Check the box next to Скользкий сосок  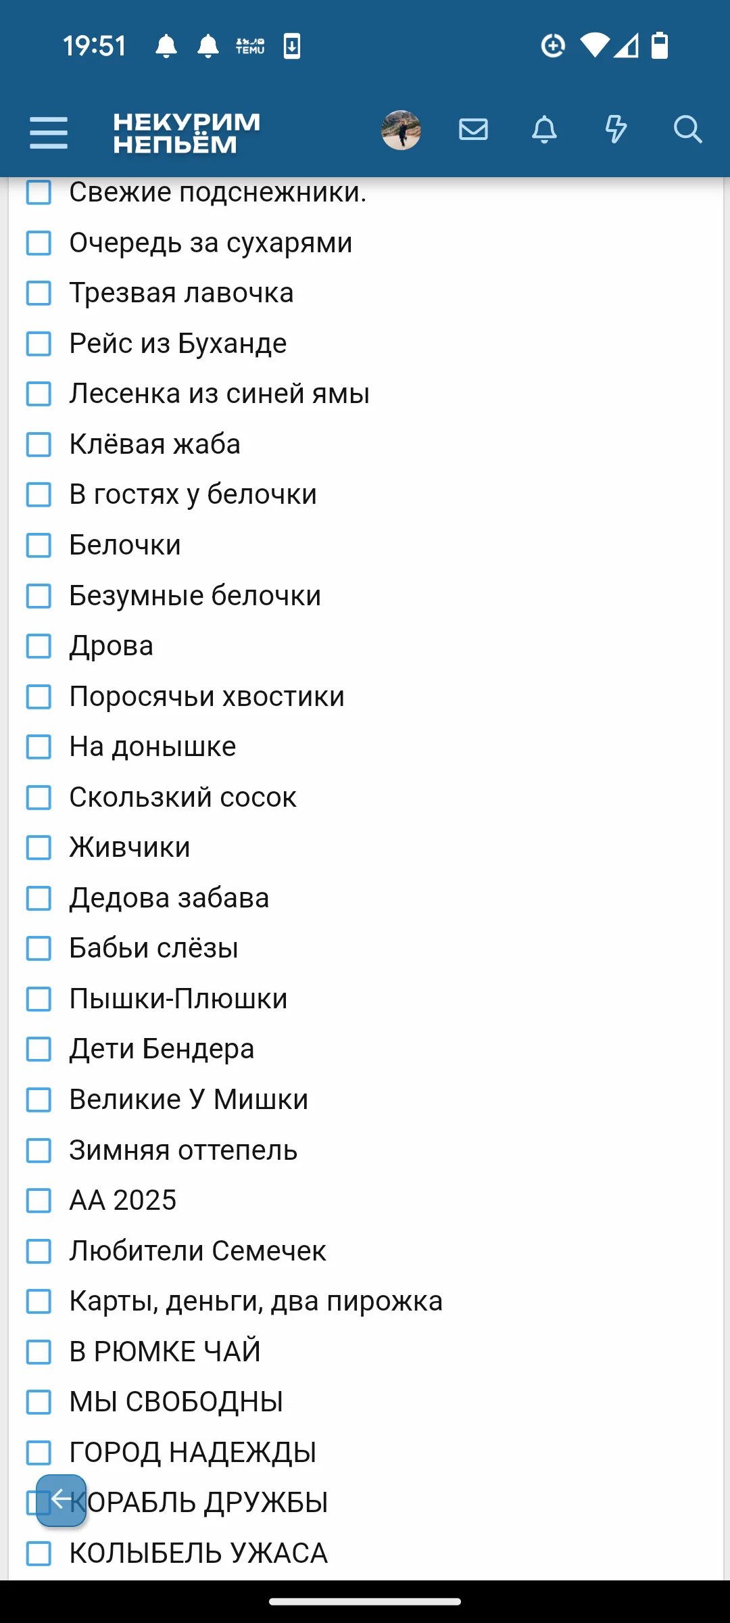pos(39,798)
